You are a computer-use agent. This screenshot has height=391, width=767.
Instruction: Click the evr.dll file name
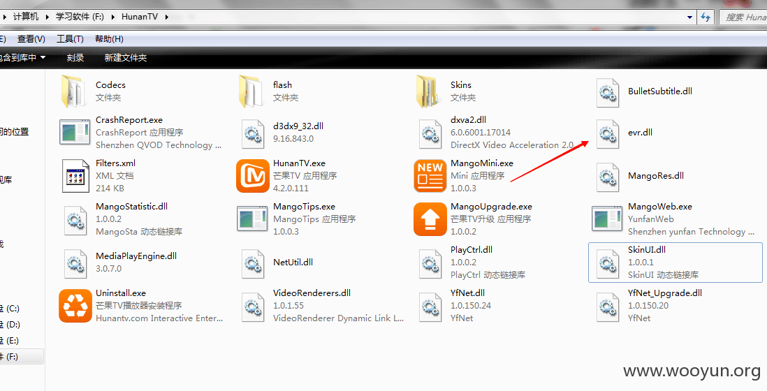tap(641, 133)
